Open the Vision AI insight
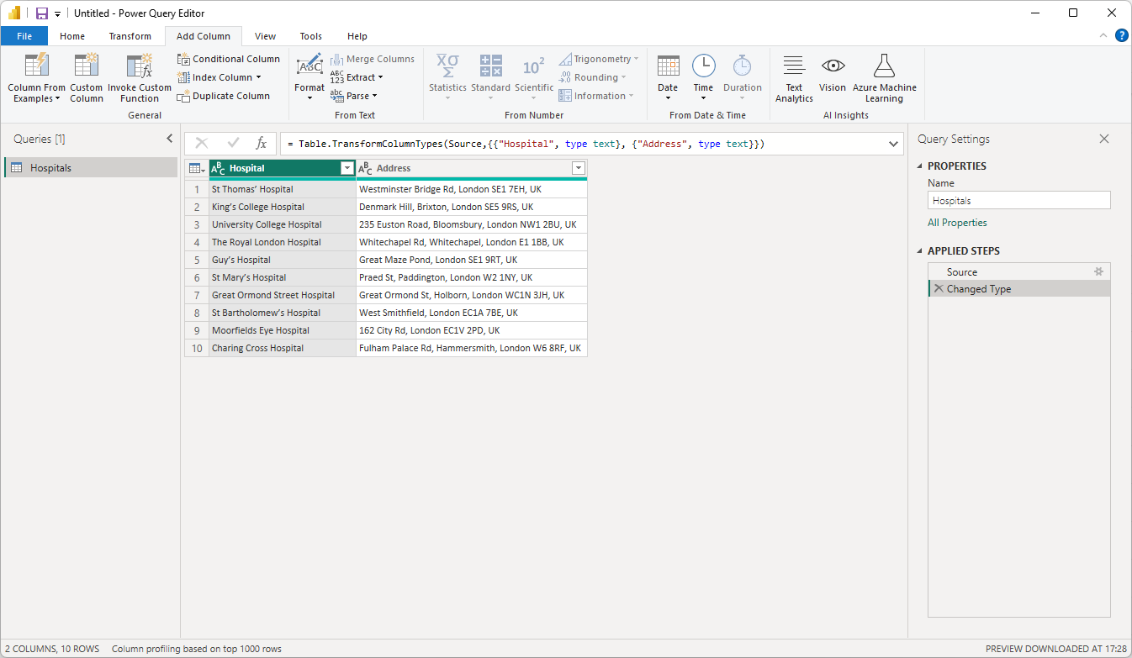Screen dimensions: 1132x658 833,66
